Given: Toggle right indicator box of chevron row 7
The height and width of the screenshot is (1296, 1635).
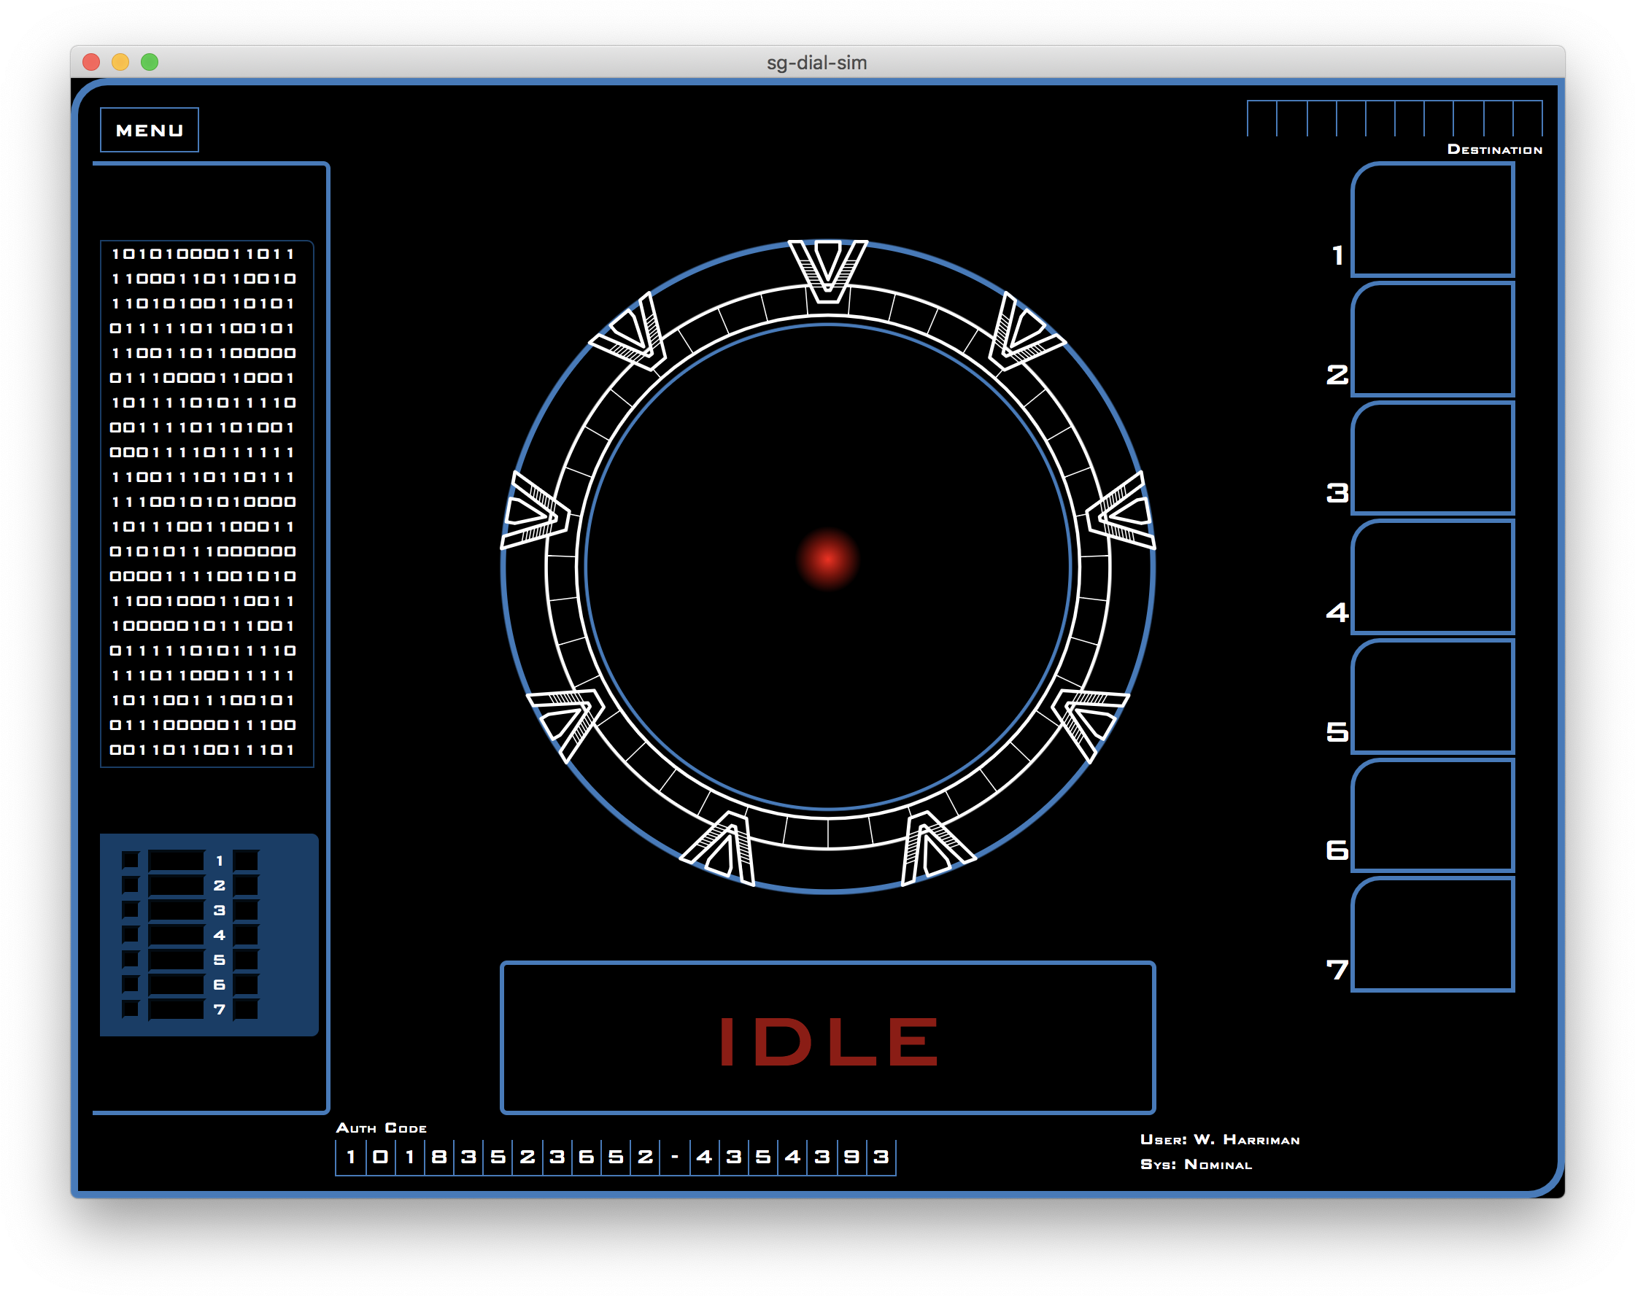Looking at the screenshot, I should (x=246, y=1009).
